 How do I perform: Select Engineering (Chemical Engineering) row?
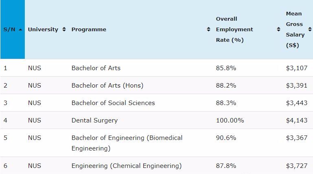[x=126, y=165]
